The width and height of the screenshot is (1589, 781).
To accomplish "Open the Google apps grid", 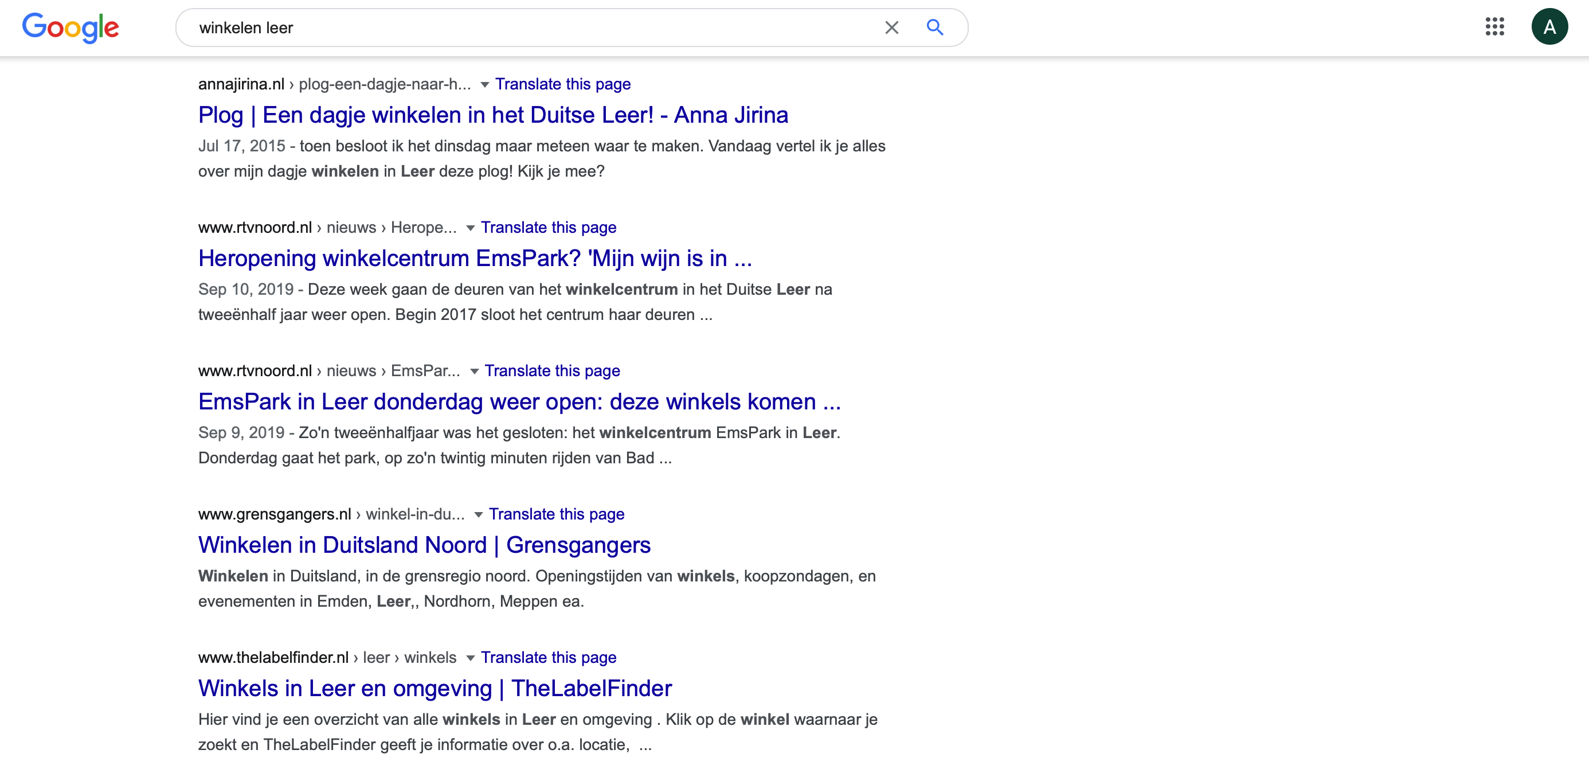I will pos(1495,27).
